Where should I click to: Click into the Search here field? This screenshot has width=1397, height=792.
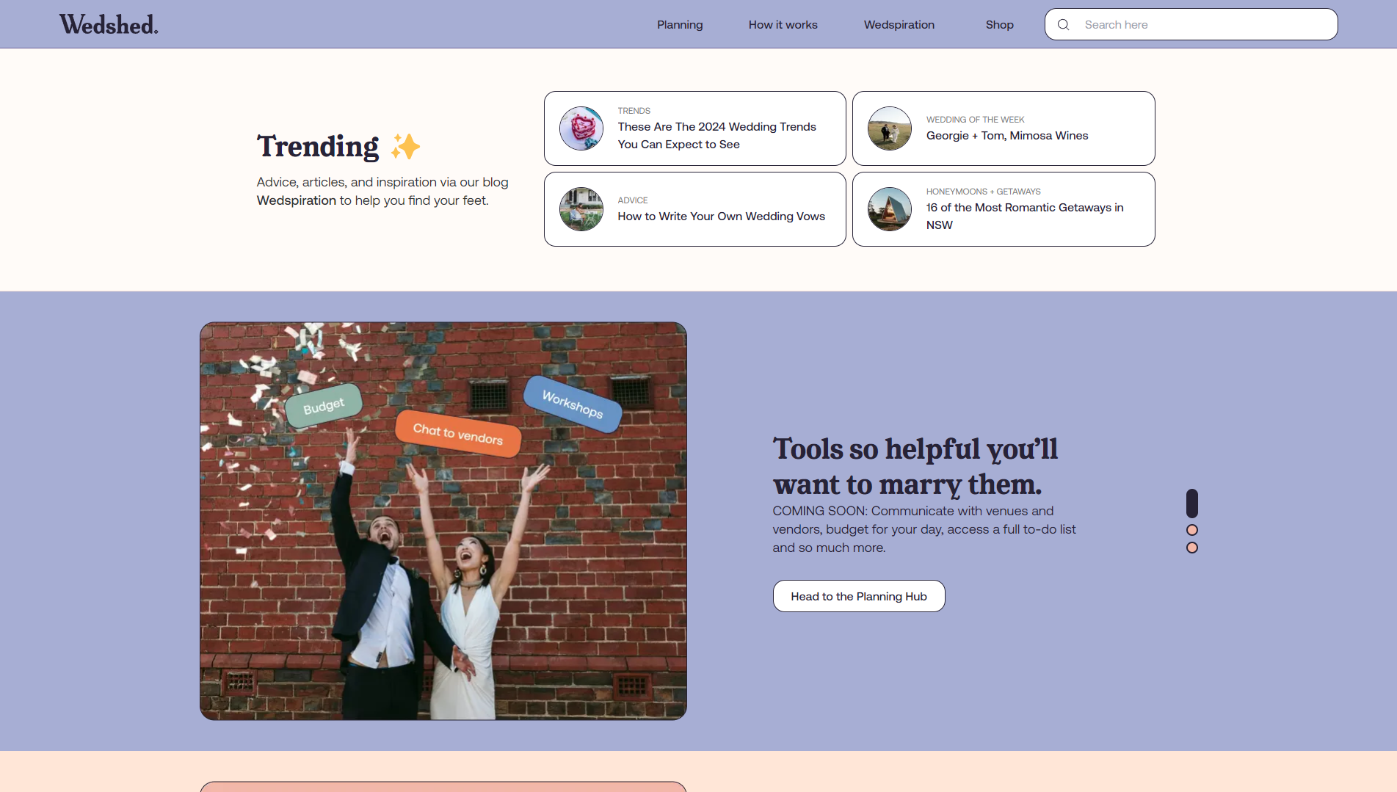click(x=1204, y=25)
